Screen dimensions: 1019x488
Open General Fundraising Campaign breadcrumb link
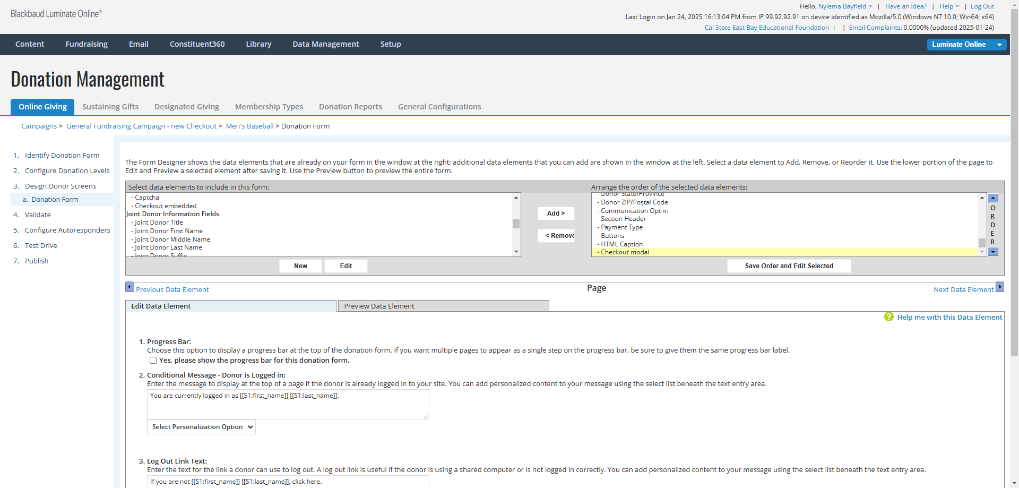pyautogui.click(x=141, y=126)
